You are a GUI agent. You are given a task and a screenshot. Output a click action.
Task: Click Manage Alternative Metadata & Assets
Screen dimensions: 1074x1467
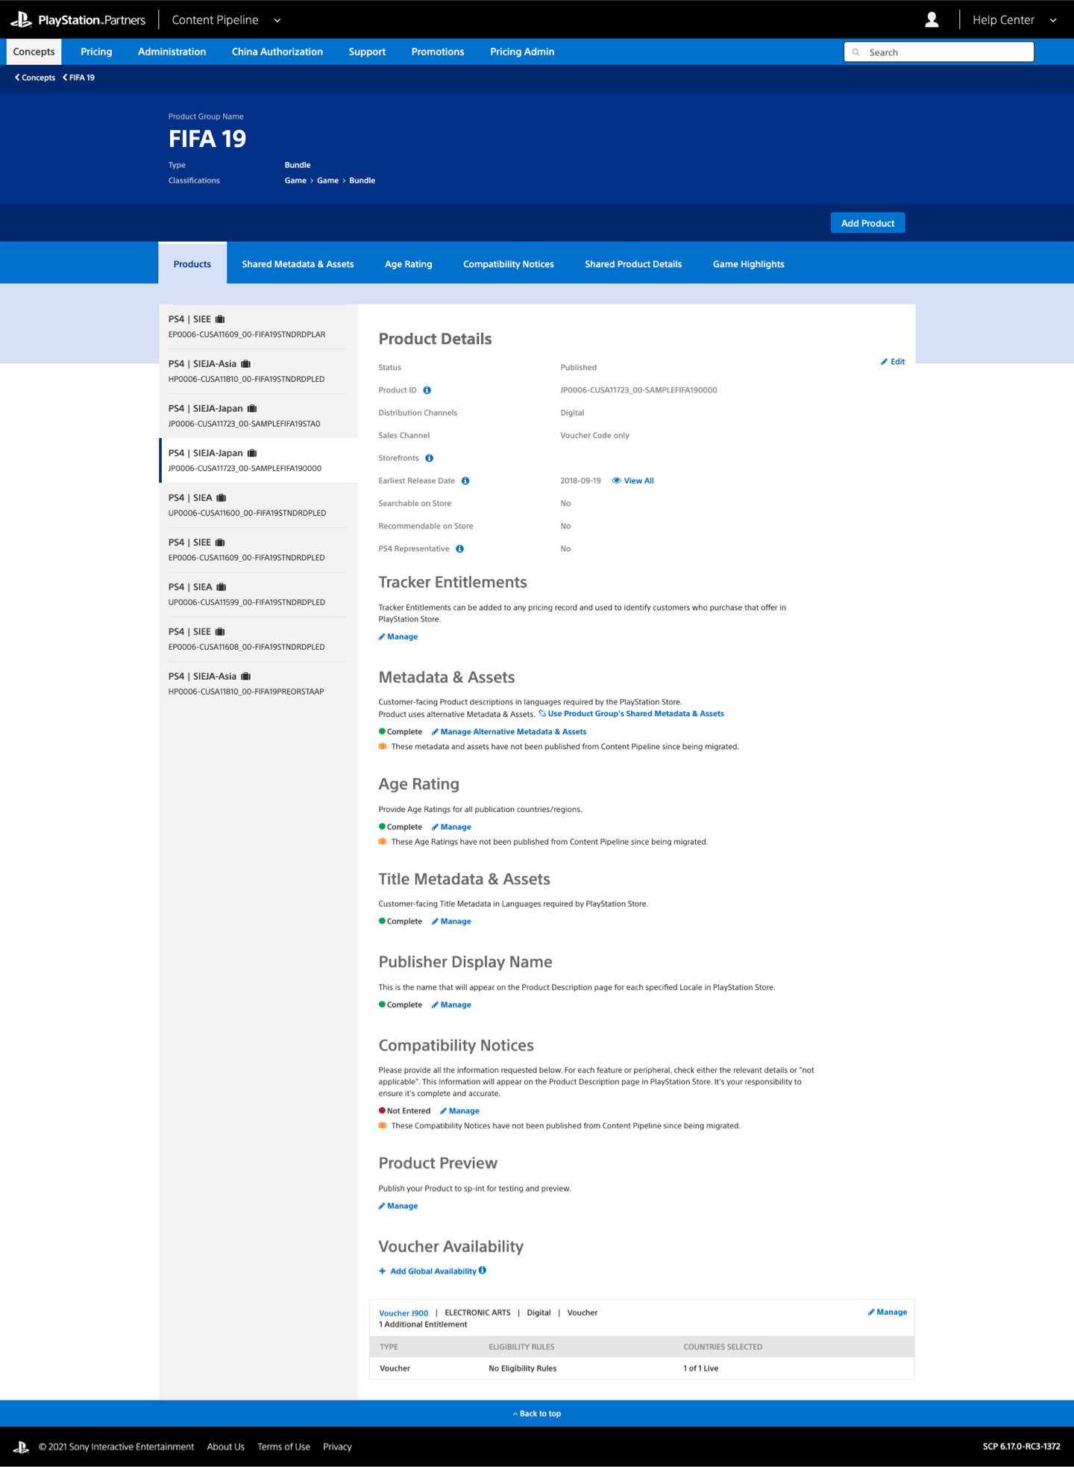[509, 732]
